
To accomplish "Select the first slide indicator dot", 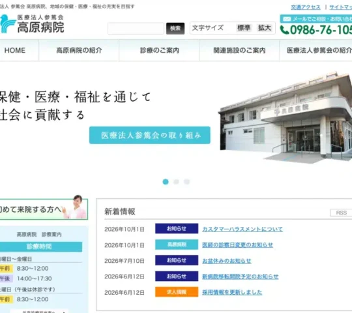I will tap(166, 182).
